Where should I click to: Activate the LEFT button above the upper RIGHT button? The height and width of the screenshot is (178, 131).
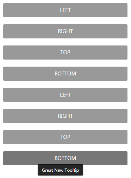click(65, 10)
